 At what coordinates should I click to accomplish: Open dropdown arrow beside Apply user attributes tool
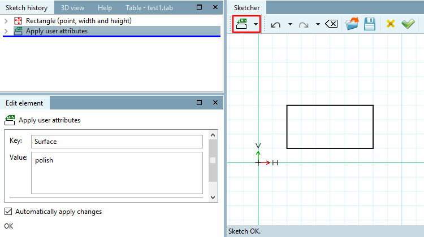(256, 24)
